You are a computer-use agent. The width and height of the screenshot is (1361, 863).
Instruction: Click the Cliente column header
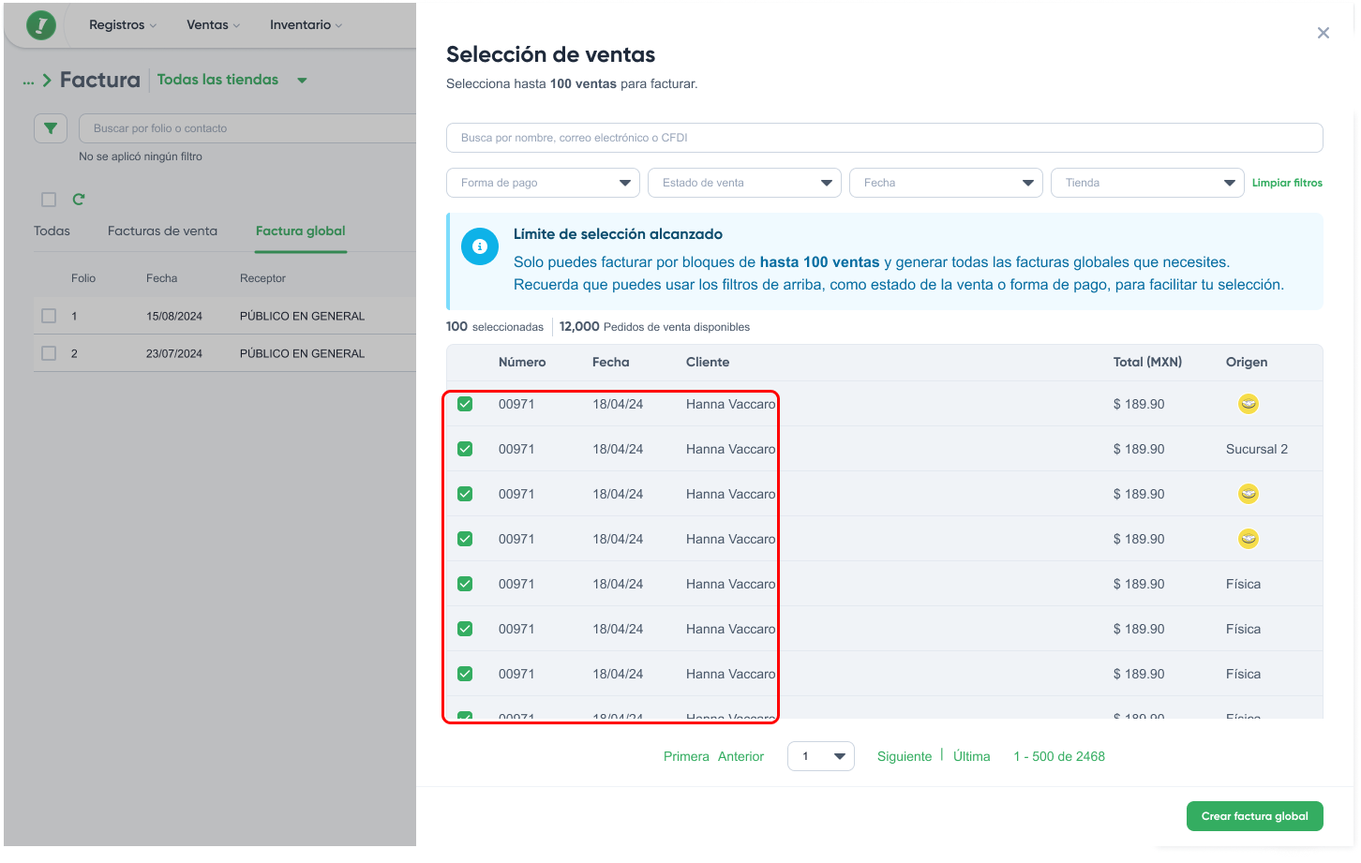tap(708, 362)
